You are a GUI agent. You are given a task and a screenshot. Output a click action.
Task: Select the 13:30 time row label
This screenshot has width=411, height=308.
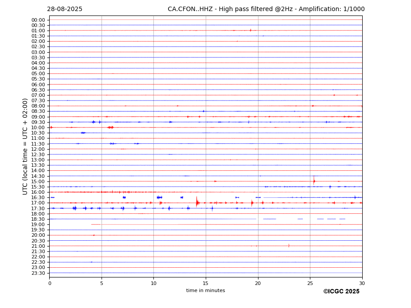pos(38,165)
